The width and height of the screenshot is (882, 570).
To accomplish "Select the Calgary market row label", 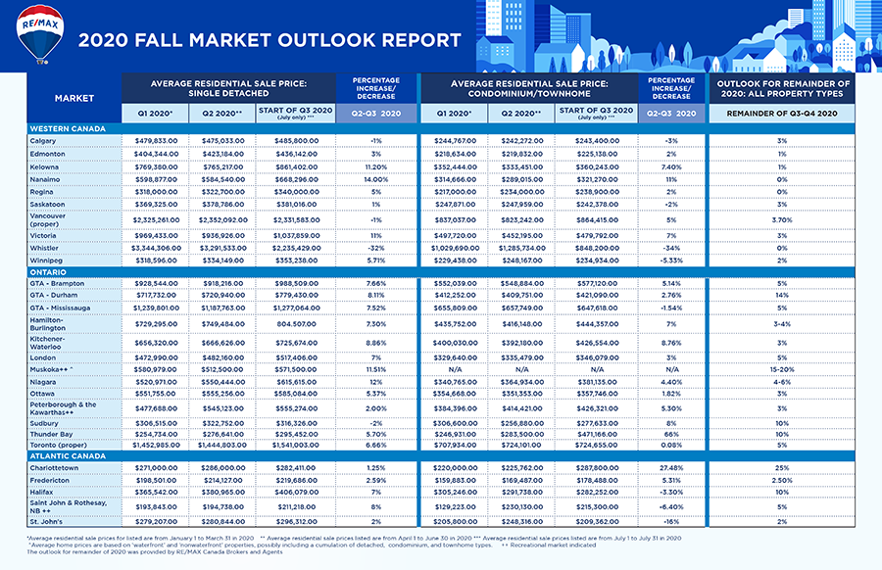I will tap(43, 141).
